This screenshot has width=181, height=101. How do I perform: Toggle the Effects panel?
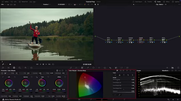[x=166, y=2]
